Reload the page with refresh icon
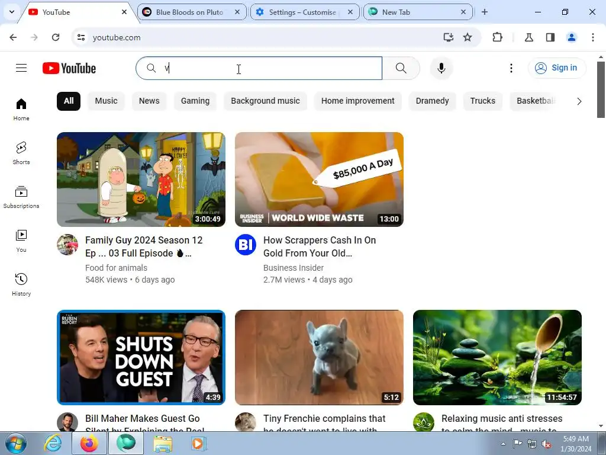The height and width of the screenshot is (455, 606). point(56,37)
